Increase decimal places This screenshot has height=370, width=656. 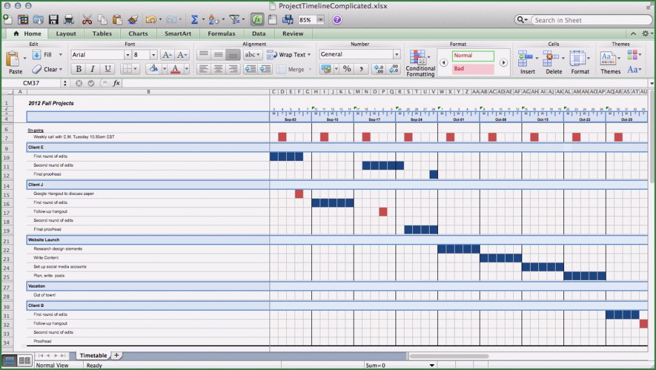point(379,69)
